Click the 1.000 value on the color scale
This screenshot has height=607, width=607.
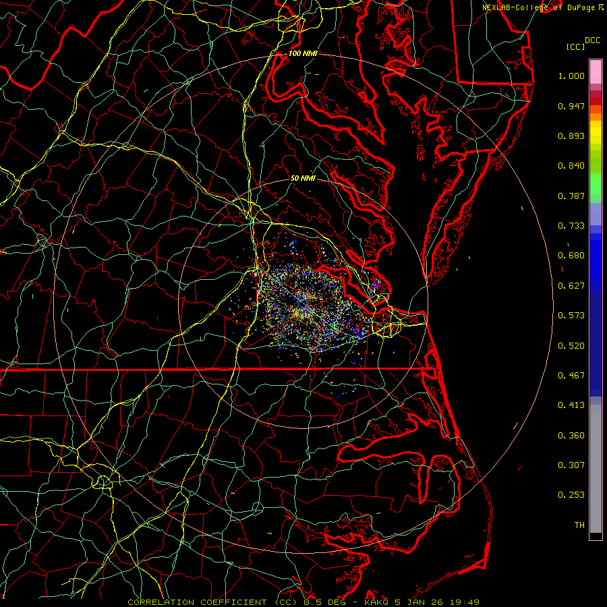point(571,76)
